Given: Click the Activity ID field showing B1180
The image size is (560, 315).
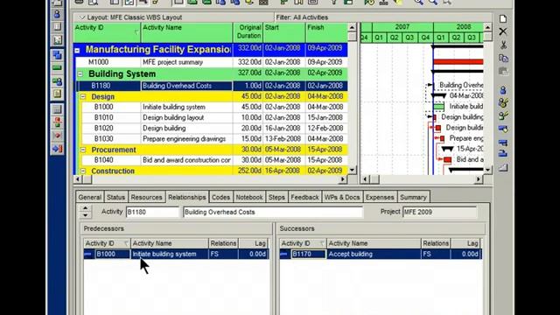Looking at the screenshot, I should (152, 212).
